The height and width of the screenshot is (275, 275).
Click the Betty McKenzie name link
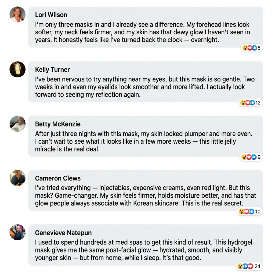tap(58, 124)
